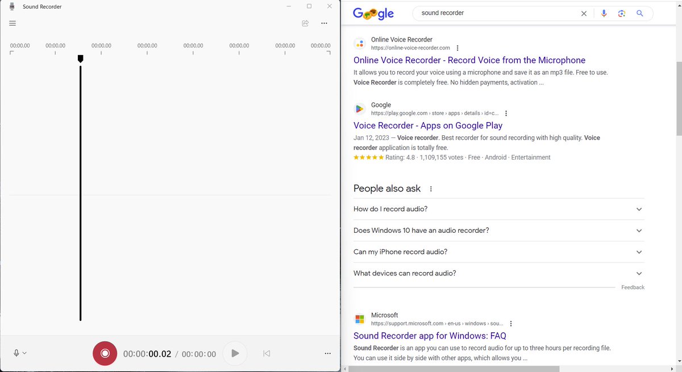Click the support.microsoft.com breadcrumb URL text

(437, 323)
